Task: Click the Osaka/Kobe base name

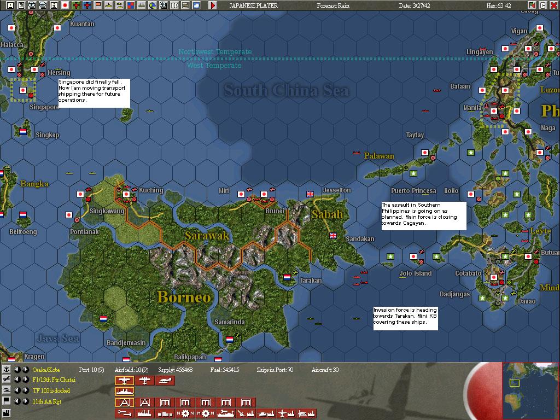Action: (46, 370)
